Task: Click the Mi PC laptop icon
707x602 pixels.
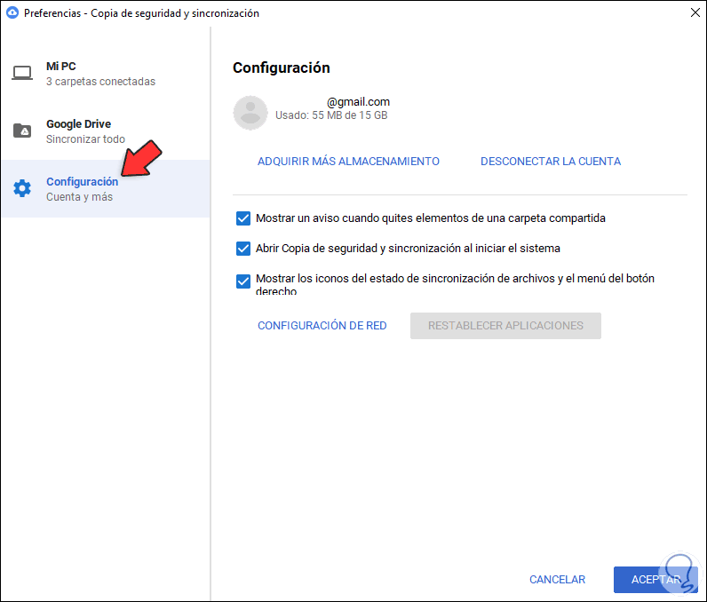Action: 22,73
